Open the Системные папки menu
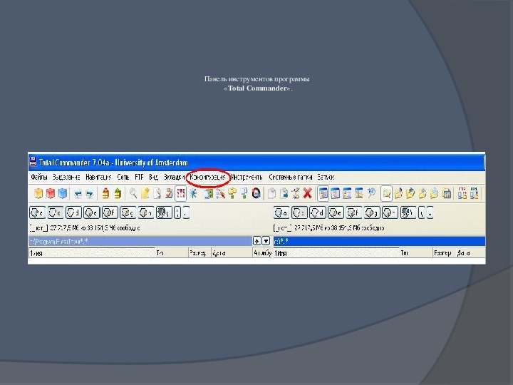Image resolution: width=513 pixels, height=385 pixels. pos(291,177)
